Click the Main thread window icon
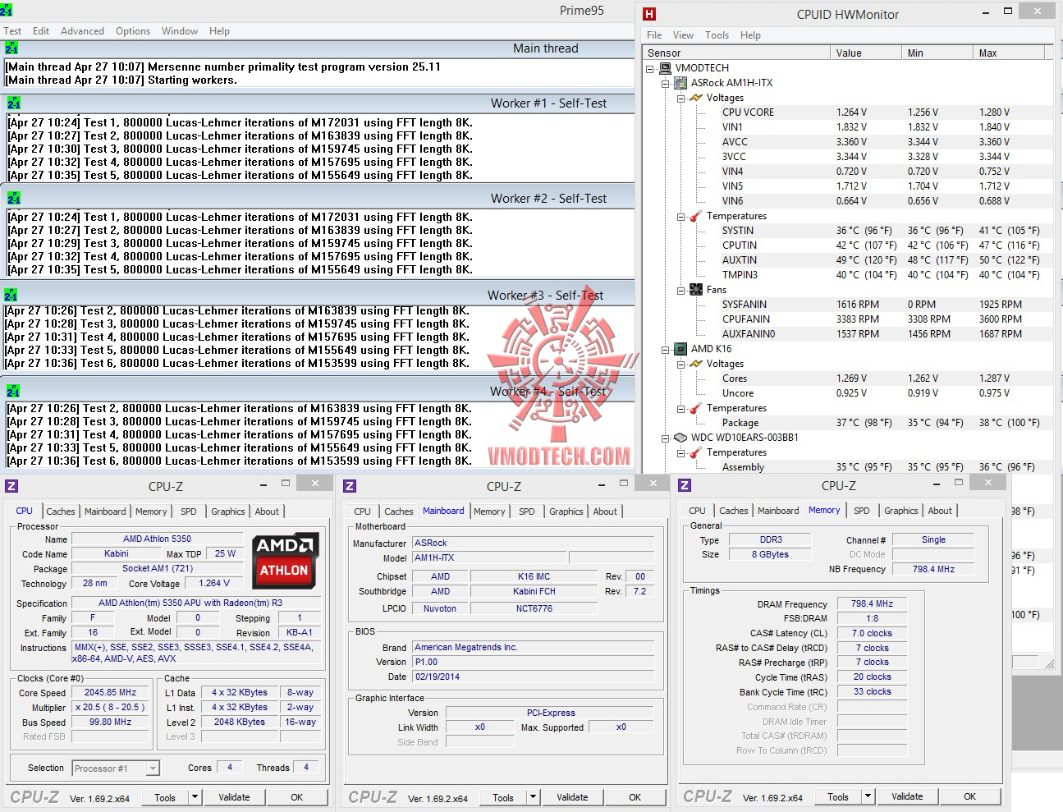Image resolution: width=1063 pixels, height=812 pixels. (x=11, y=48)
